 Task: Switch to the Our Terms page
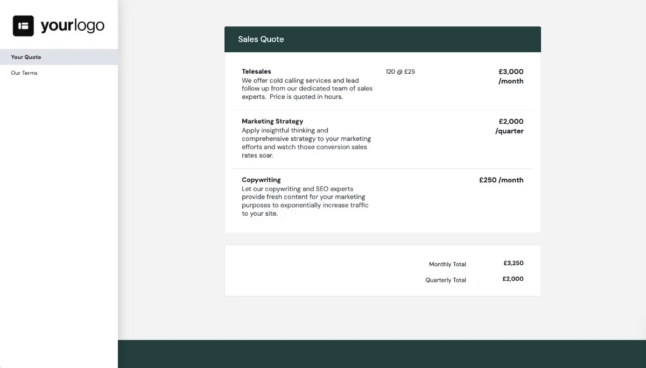tap(24, 73)
